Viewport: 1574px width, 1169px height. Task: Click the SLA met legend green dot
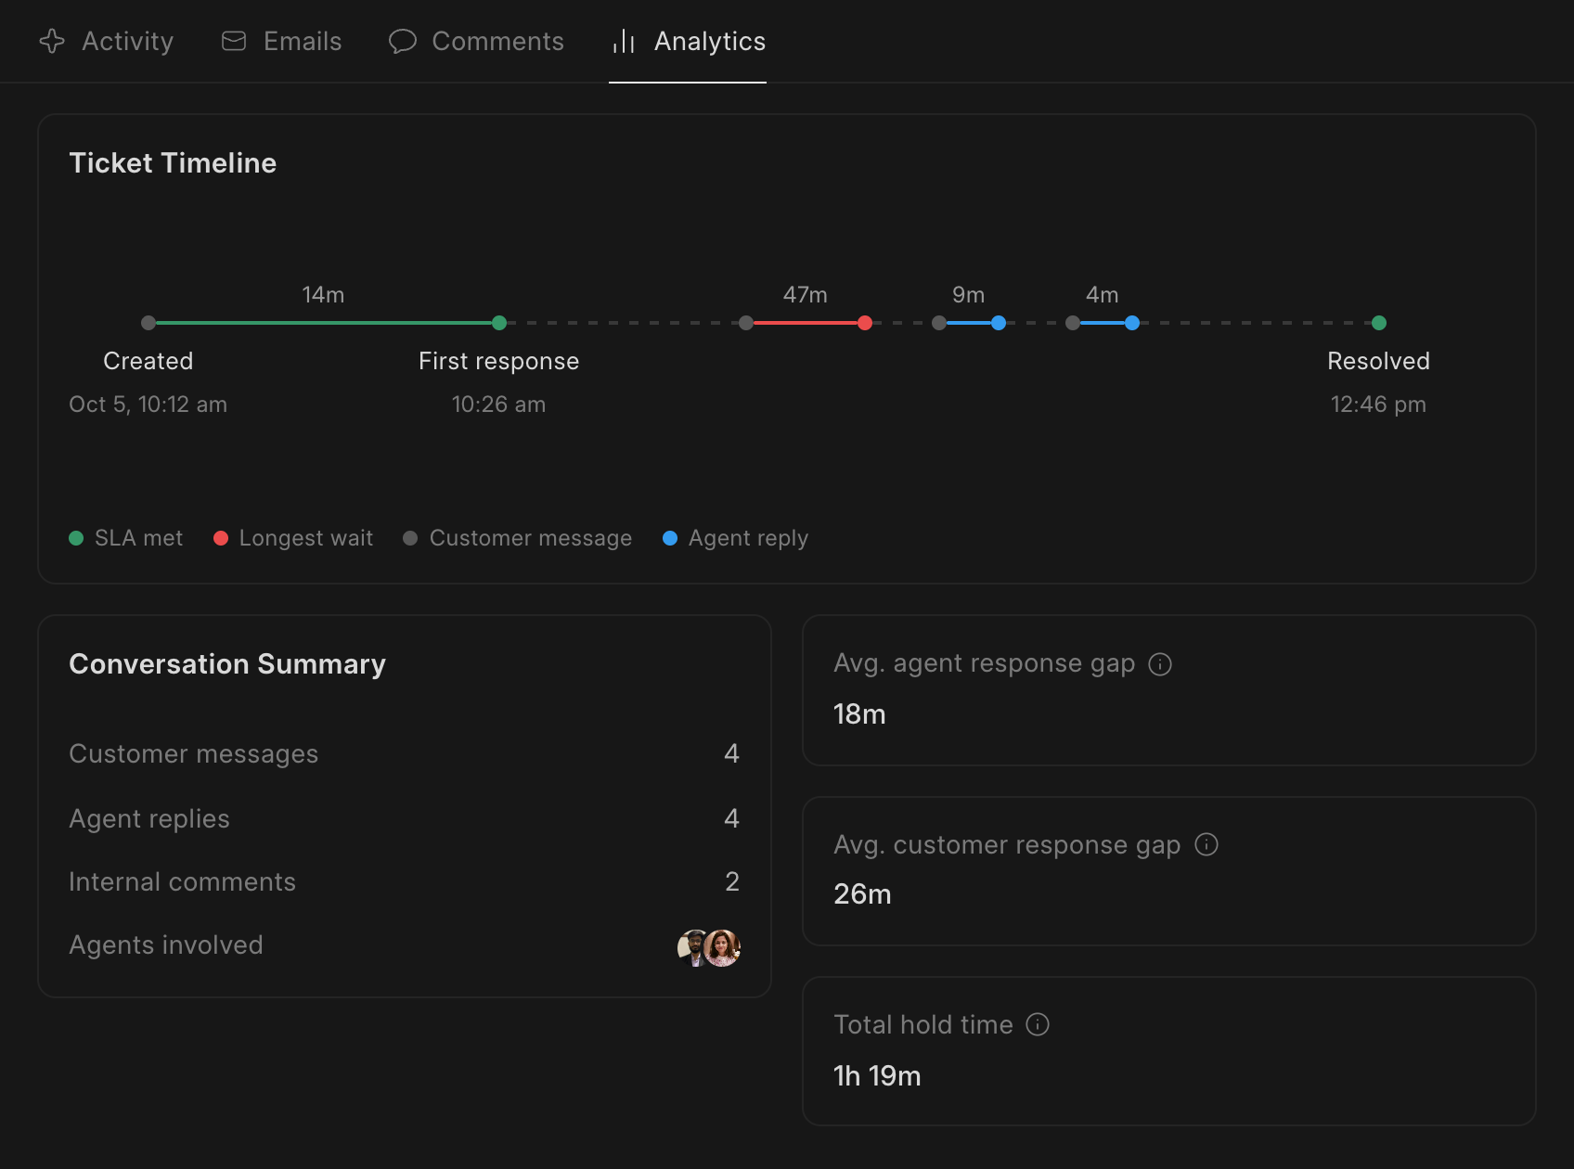pyautogui.click(x=76, y=538)
